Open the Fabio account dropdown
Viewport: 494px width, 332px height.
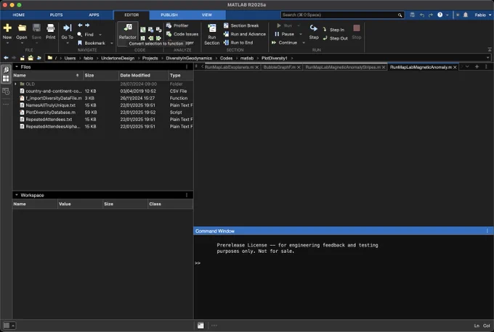click(482, 14)
